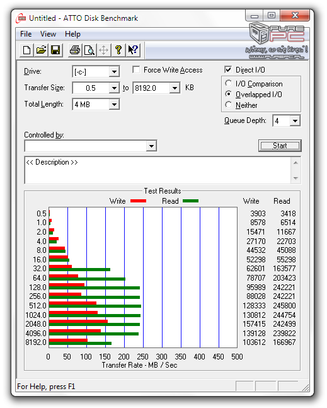
Task: Choose the Neither radio option
Action: coord(228,105)
